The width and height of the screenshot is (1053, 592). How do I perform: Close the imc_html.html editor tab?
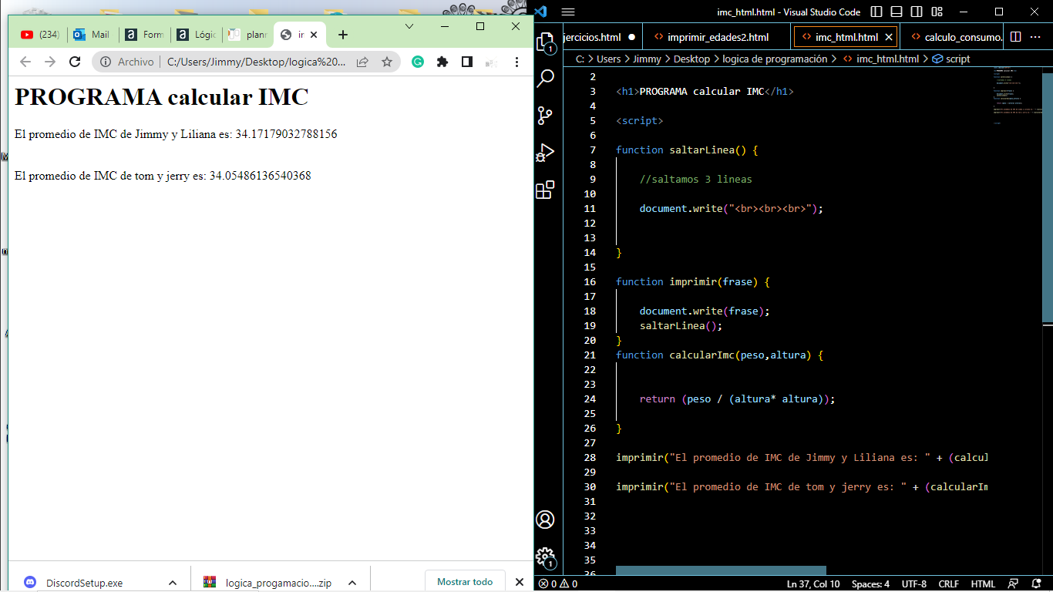pos(889,37)
